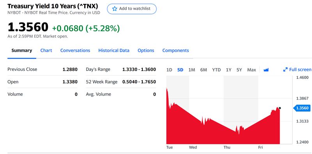This screenshot has width=312, height=154.
Task: Switch to the Chart tab
Action: point(46,51)
